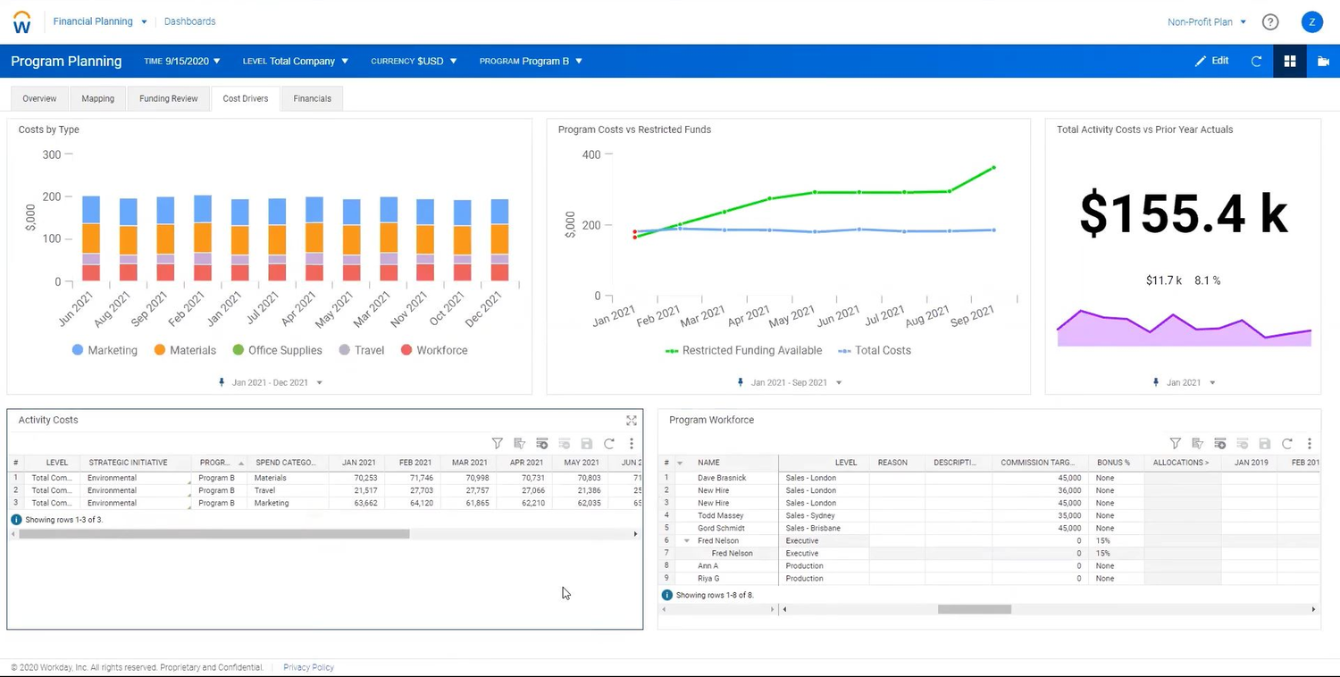Image resolution: width=1340 pixels, height=677 pixels.
Task: Toggle Restricted Funding Available line visibility
Action: point(743,350)
